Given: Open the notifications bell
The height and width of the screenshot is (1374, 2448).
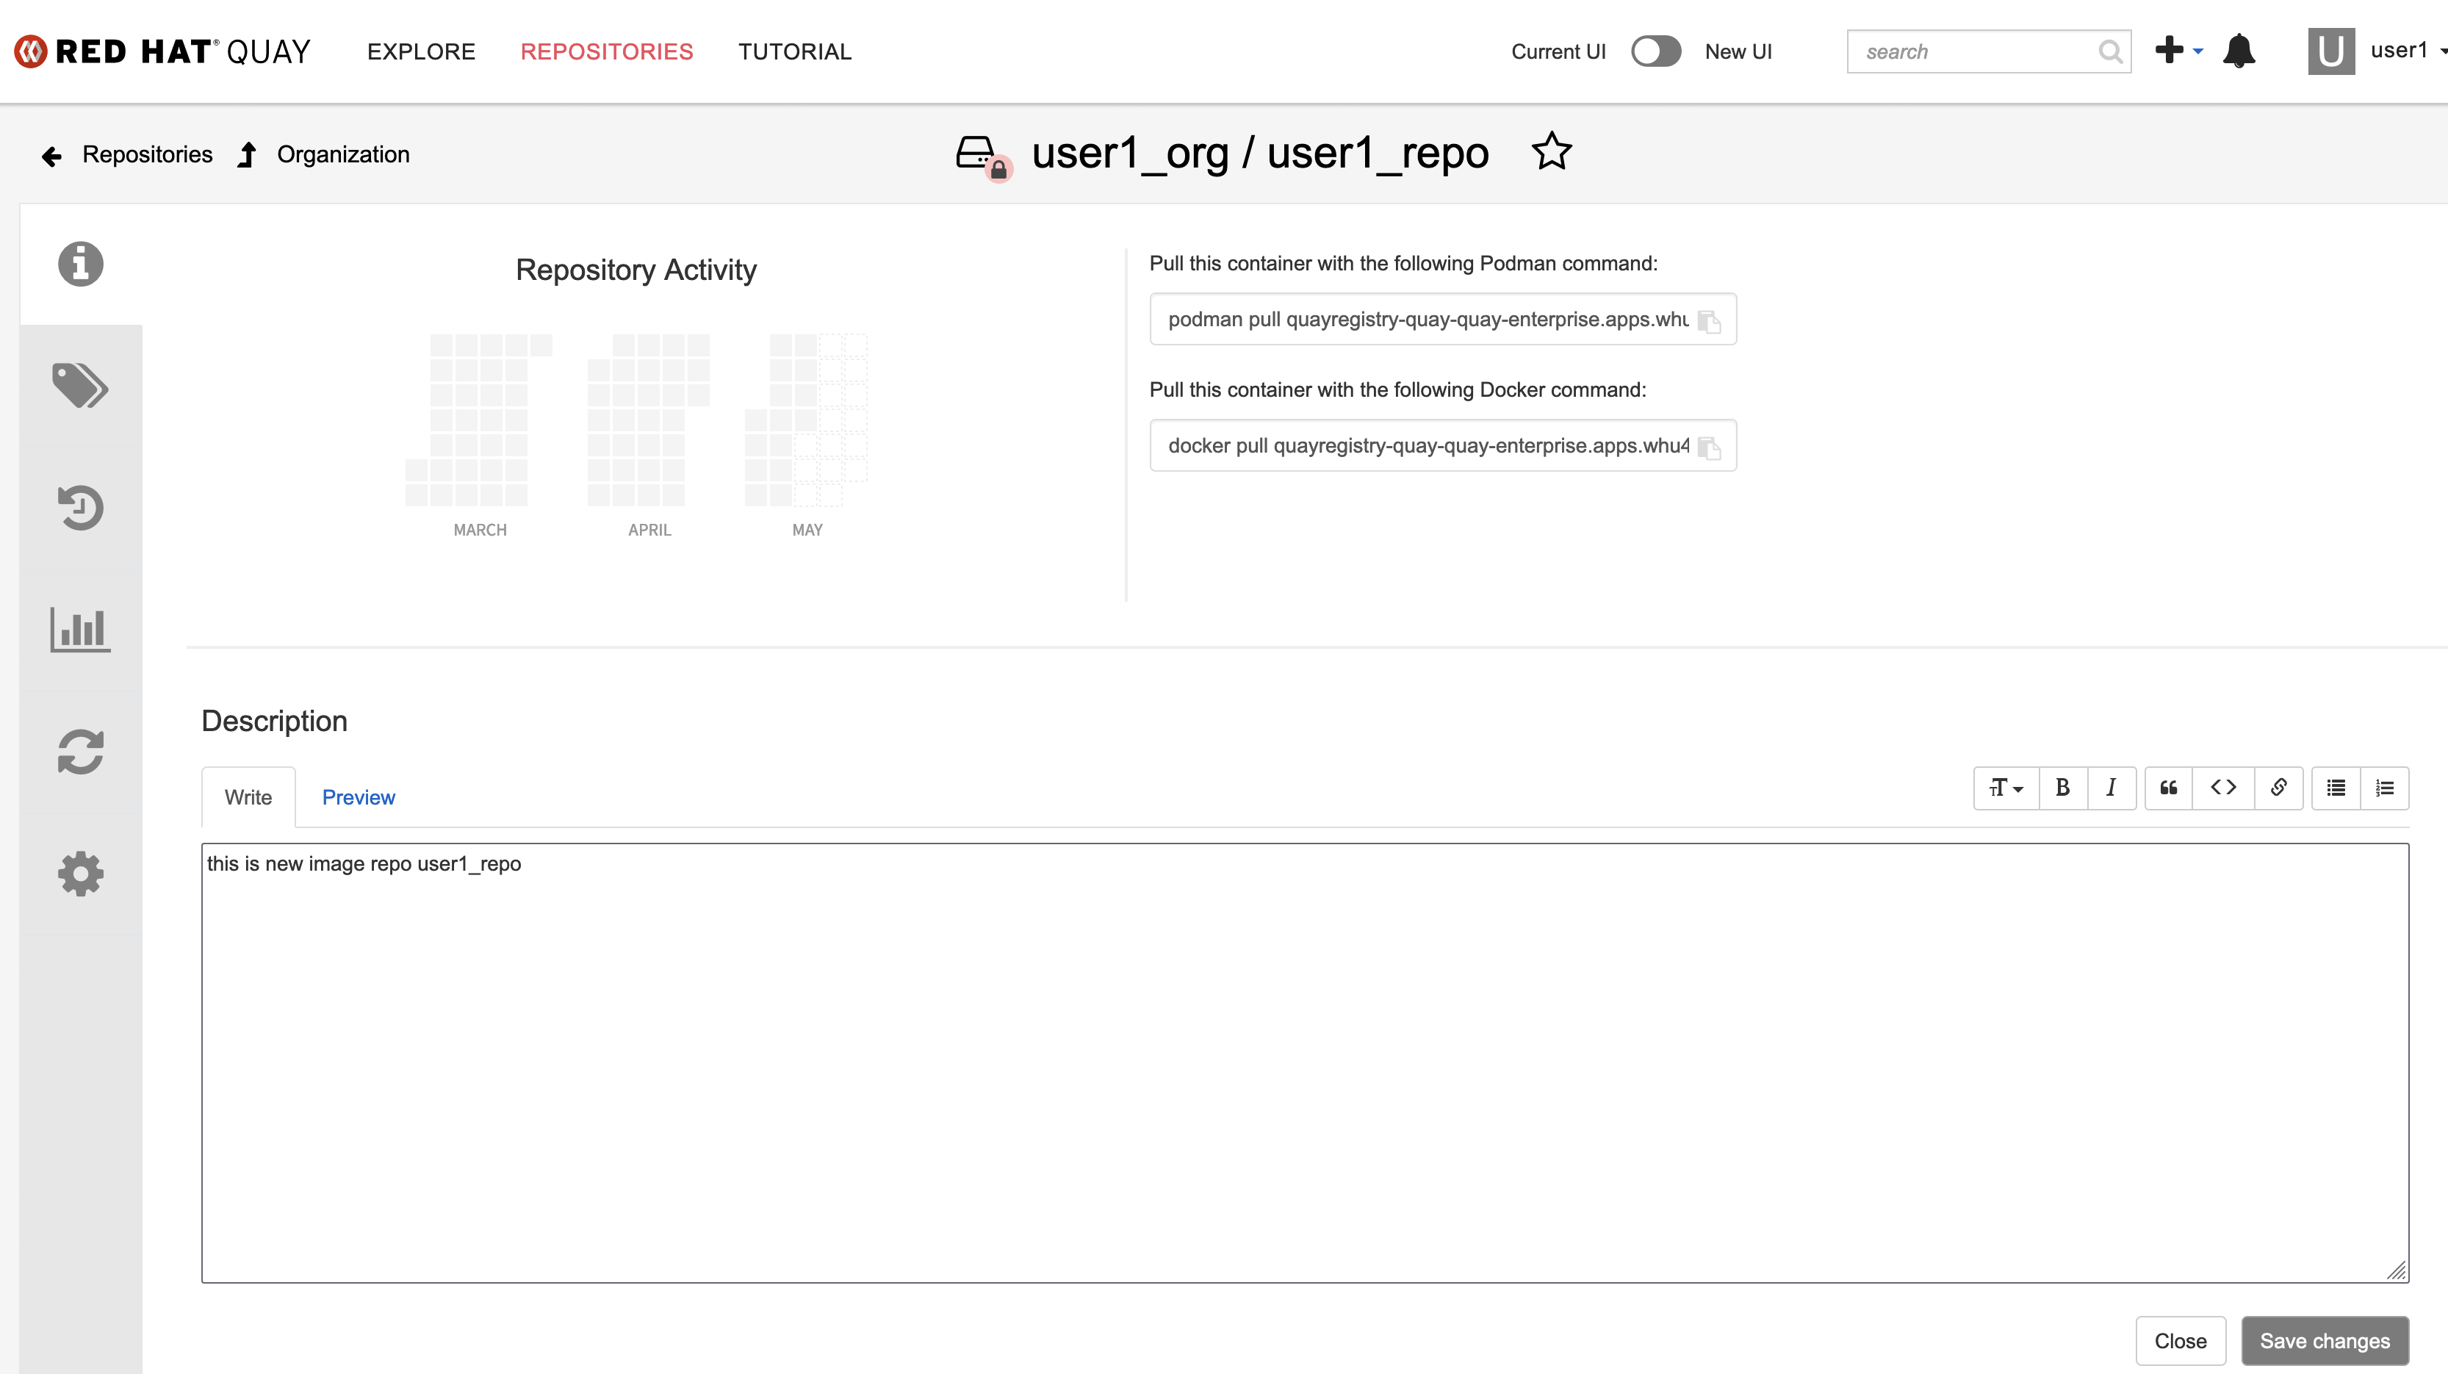Looking at the screenshot, I should pyautogui.click(x=2239, y=51).
